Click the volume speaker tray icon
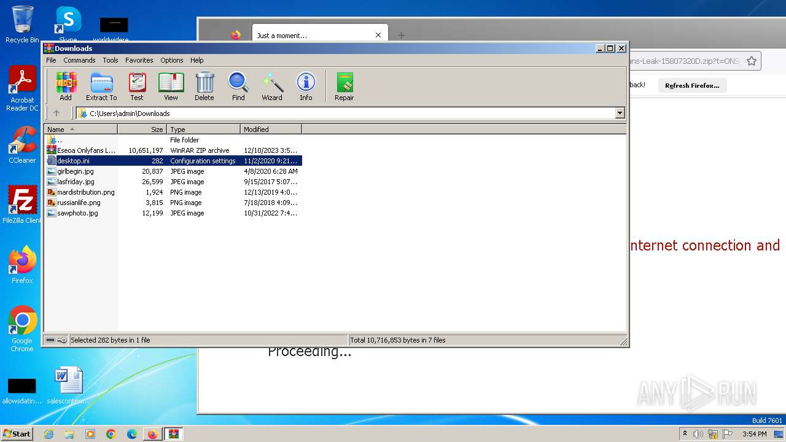This screenshot has width=786, height=442. [698, 434]
